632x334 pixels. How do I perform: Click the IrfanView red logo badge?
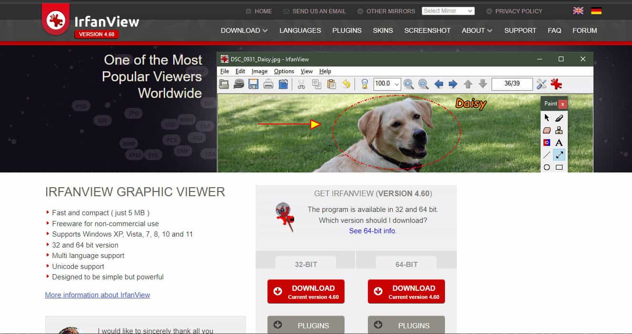(56, 19)
